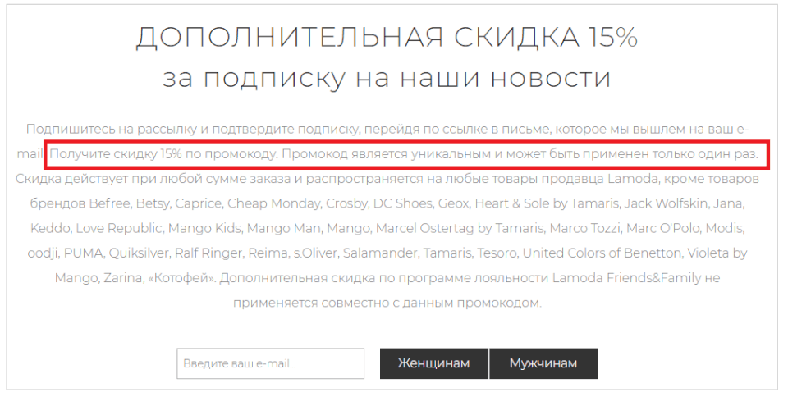This screenshot has height=397, width=788.
Task: Click the brand name «Котофей»
Action: click(181, 277)
